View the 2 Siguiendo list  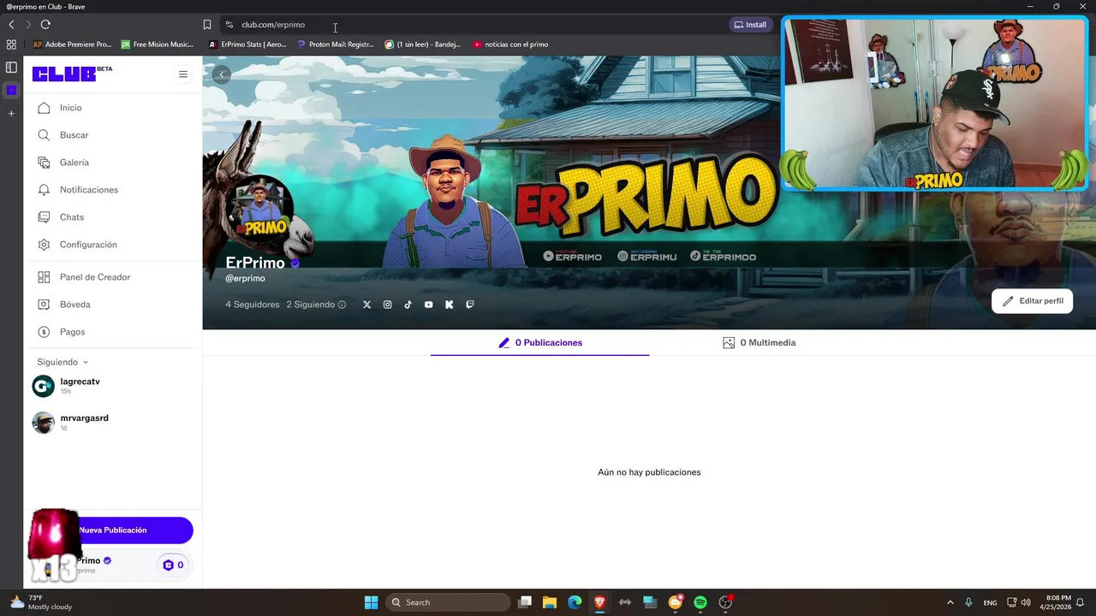tap(310, 305)
